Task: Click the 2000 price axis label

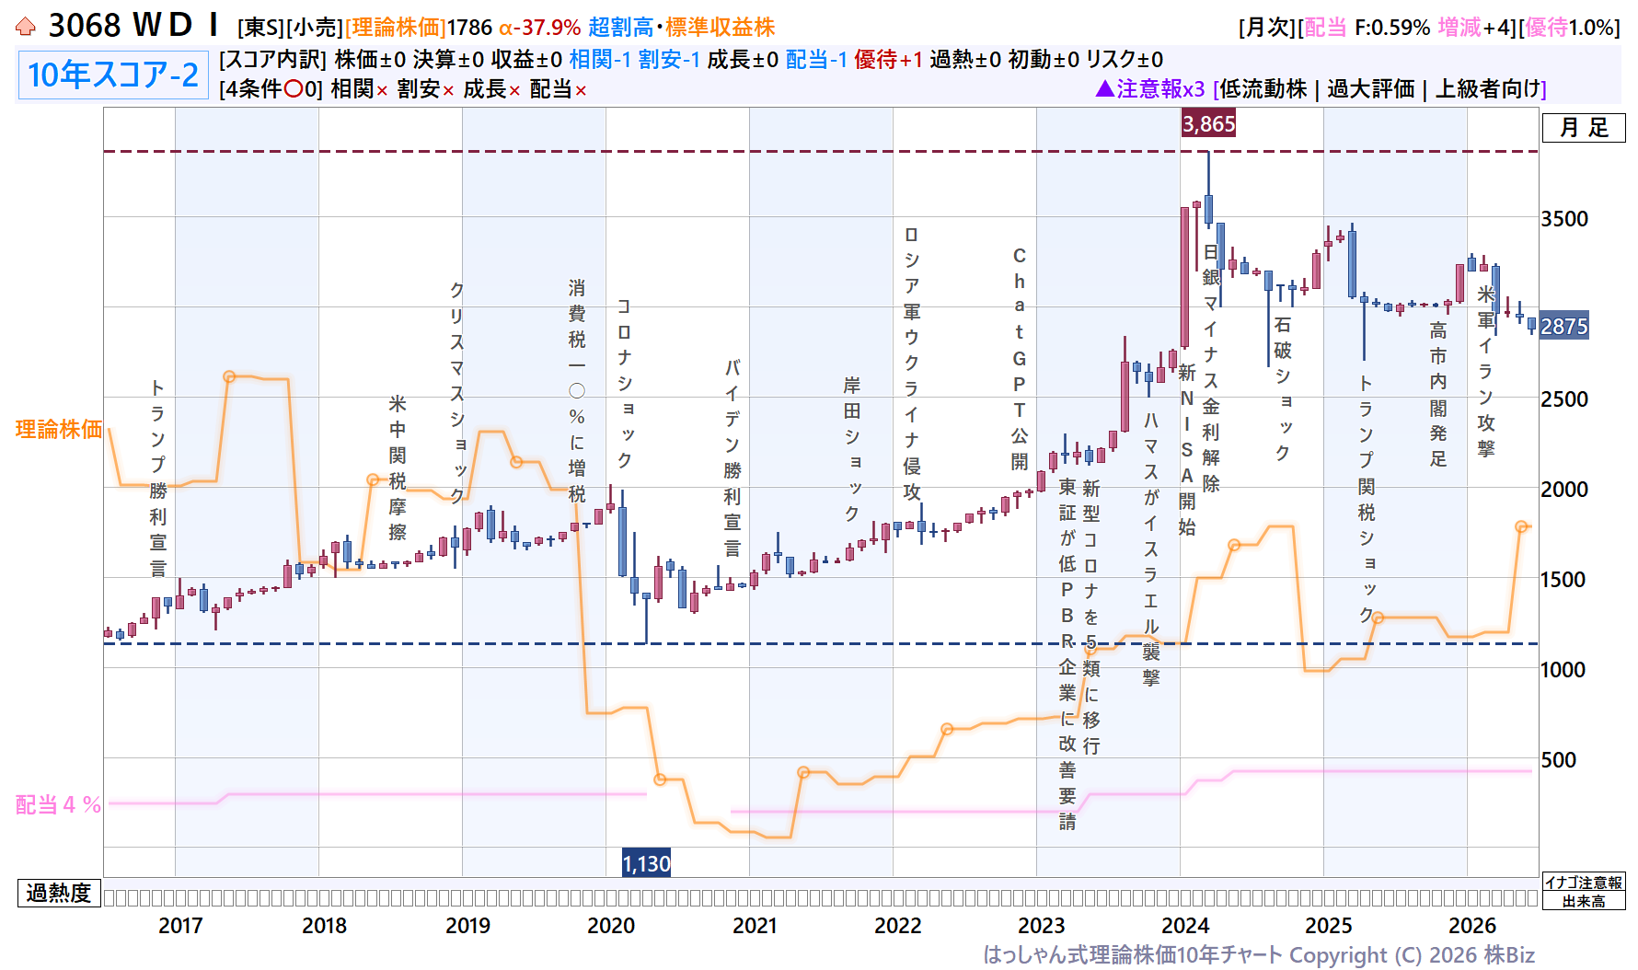Action: click(x=1564, y=490)
